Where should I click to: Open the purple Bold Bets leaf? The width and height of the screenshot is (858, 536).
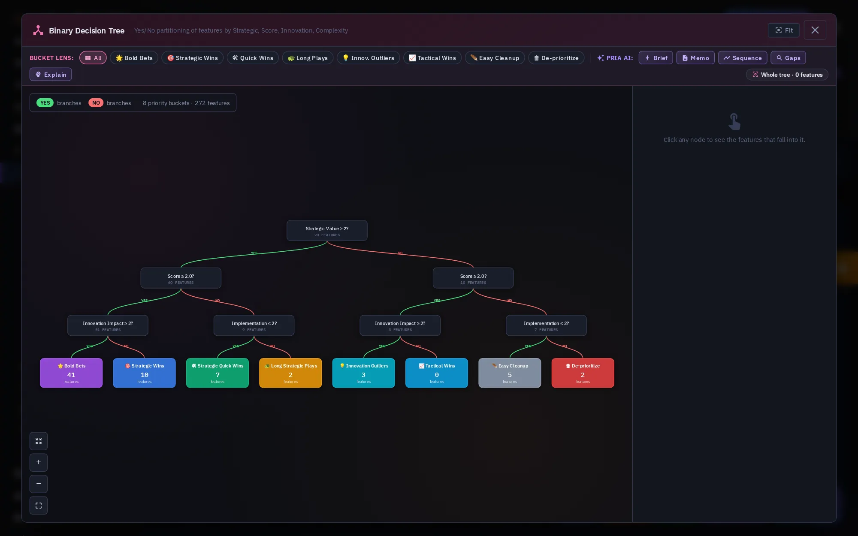(71, 373)
